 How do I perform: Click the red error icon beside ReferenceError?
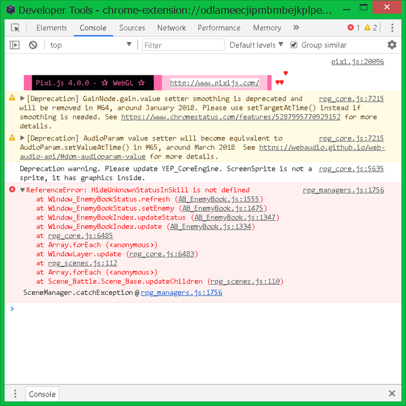pyautogui.click(x=12, y=189)
